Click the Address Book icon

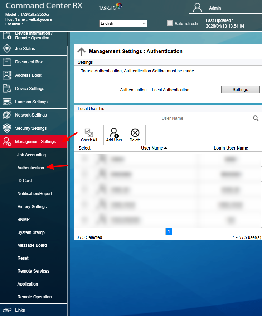click(7, 75)
